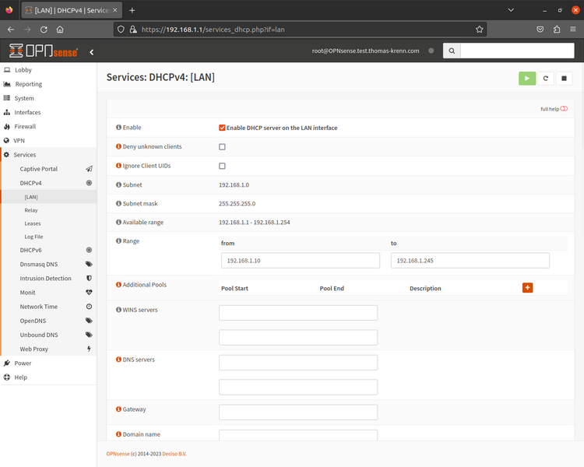
Task: Click the lightning bolt icon next to Web Proxy
Action: click(x=89, y=349)
